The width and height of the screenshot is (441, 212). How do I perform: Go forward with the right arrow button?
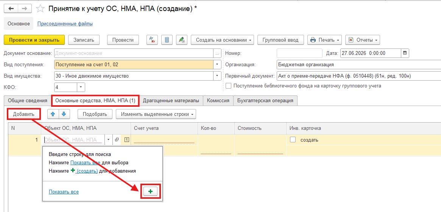[25, 8]
